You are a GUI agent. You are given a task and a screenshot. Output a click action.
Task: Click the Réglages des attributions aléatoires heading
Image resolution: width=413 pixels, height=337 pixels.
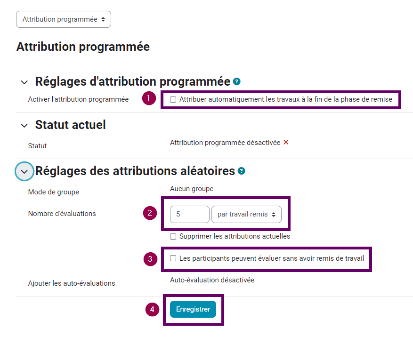point(135,171)
